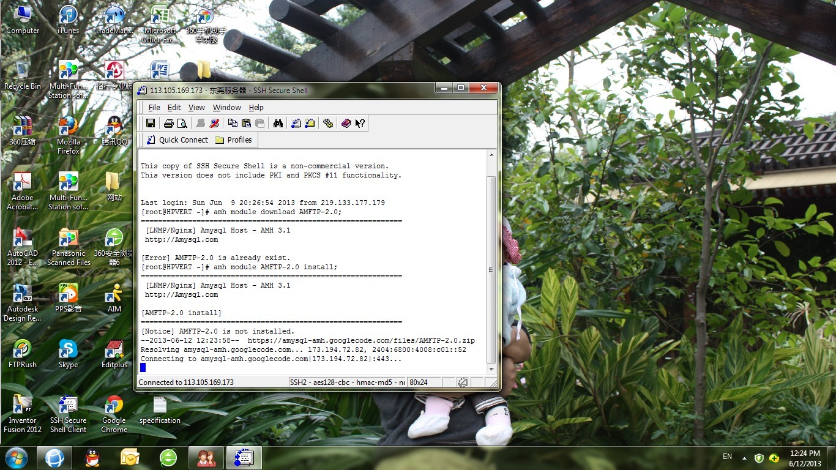Click the Paste clipboard icon
Viewport: 836px width, 470px height.
pos(246,123)
